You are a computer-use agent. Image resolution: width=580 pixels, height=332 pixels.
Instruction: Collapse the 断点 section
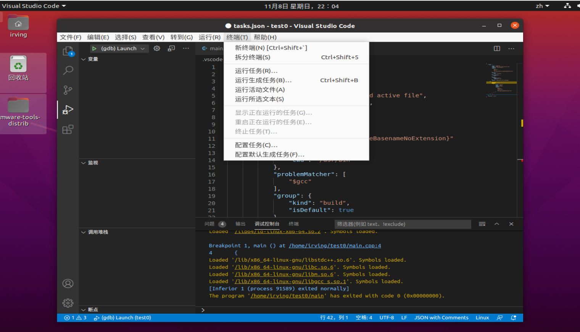click(x=137, y=309)
